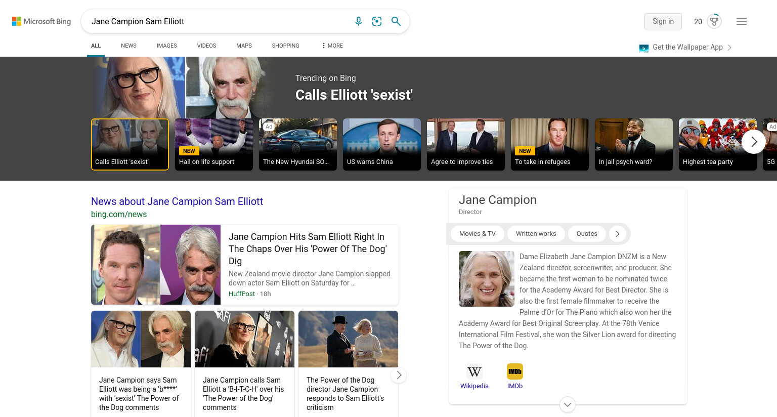Click thumbnail of Campion at AFI event
The height and width of the screenshot is (417, 777).
(244, 339)
